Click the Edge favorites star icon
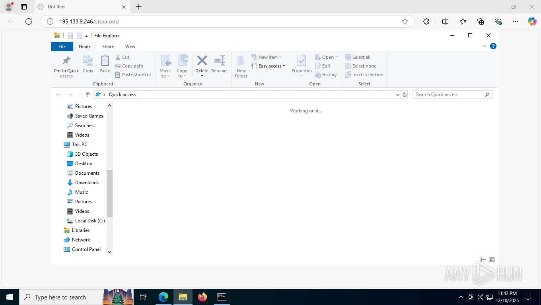 [405, 21]
